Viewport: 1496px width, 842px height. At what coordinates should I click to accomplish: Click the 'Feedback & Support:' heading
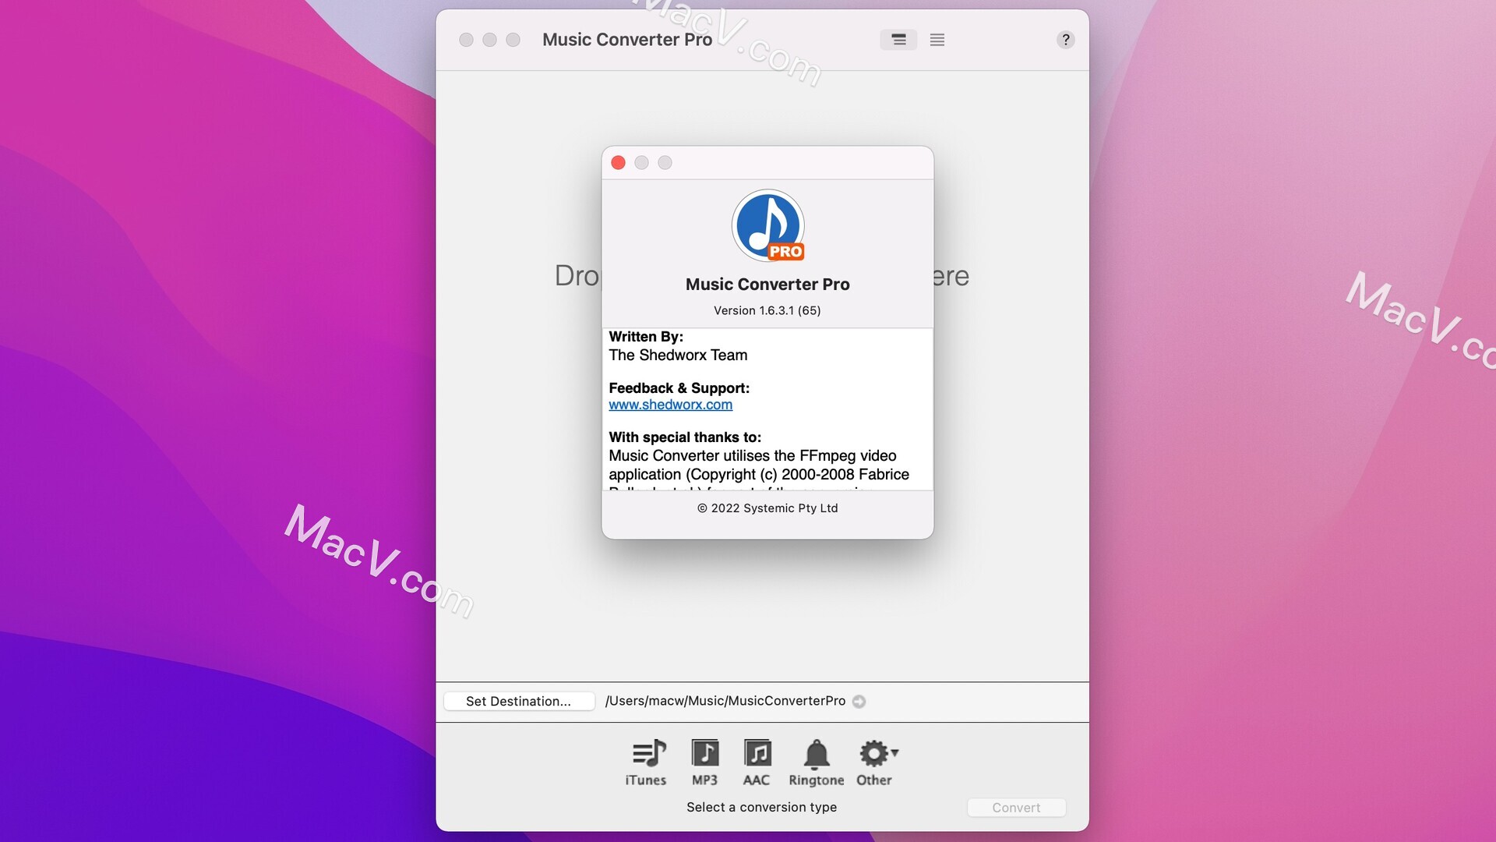pos(679,388)
